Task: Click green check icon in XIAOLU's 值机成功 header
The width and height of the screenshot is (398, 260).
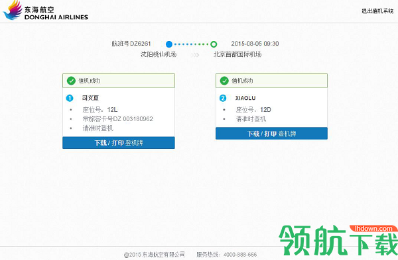Action: tap(224, 81)
